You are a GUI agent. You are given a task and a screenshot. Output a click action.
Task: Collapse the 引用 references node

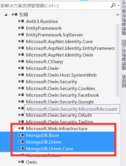pyautogui.click(x=6, y=15)
